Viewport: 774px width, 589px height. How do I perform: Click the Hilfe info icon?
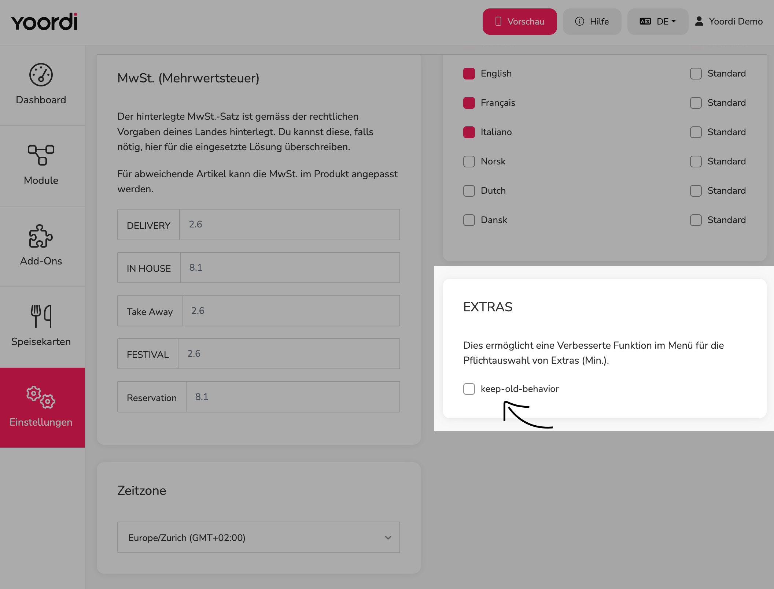coord(580,21)
